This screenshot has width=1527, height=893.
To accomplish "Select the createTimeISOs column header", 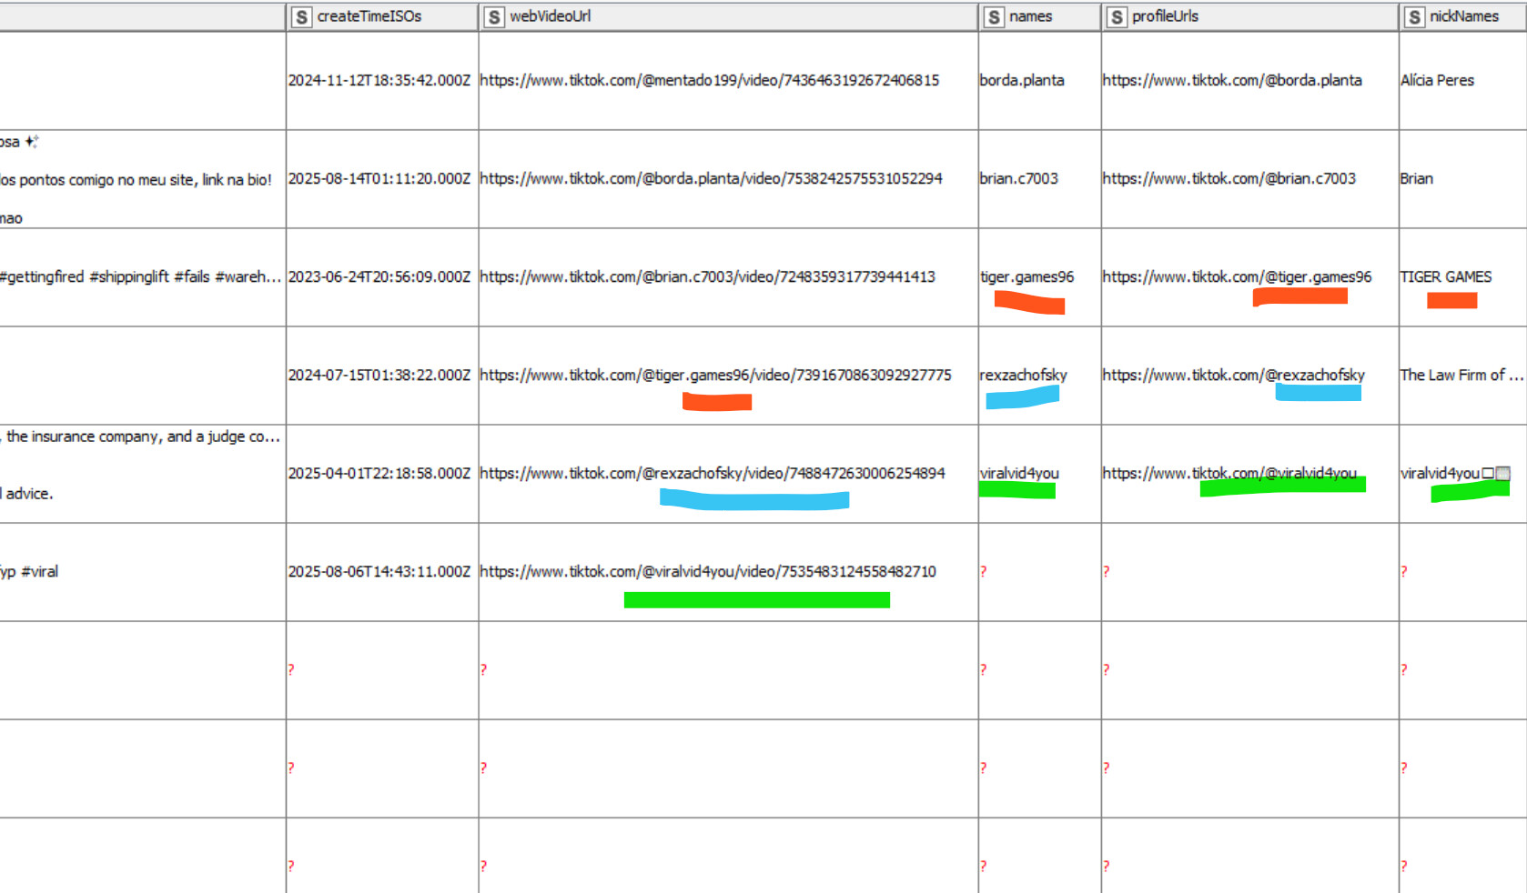I will pyautogui.click(x=369, y=16).
